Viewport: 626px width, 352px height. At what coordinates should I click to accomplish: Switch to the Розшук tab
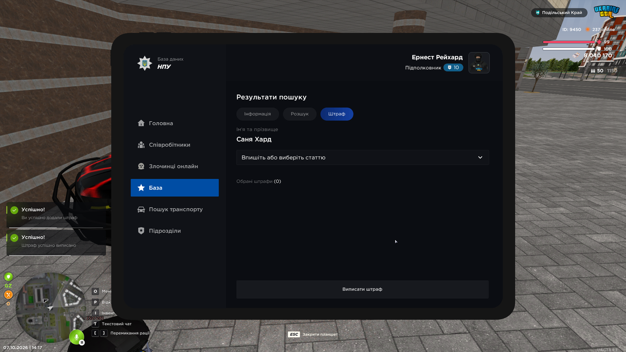click(x=300, y=114)
